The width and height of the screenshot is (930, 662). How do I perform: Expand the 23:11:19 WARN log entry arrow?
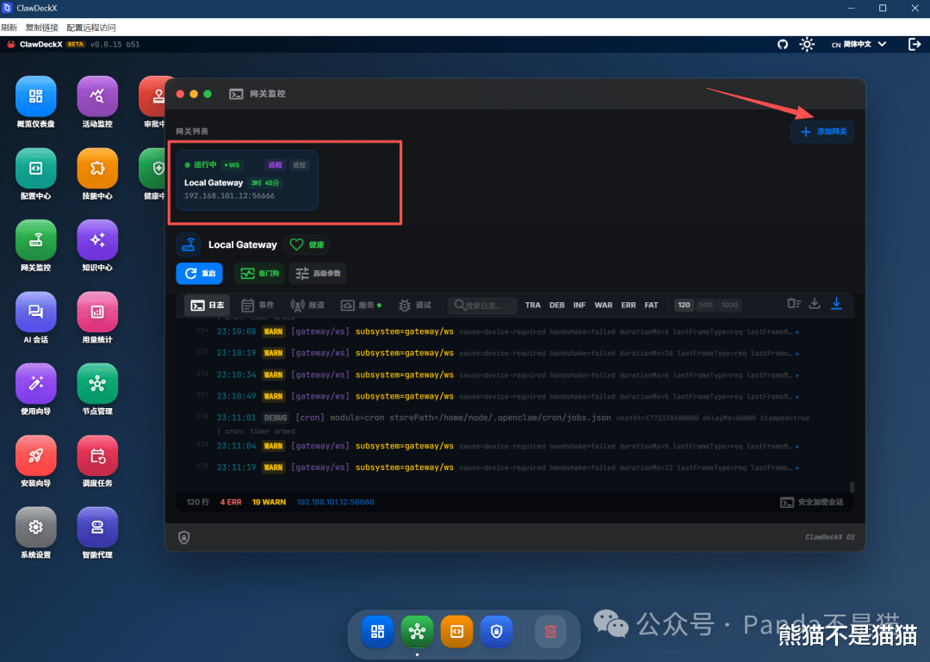[797, 468]
